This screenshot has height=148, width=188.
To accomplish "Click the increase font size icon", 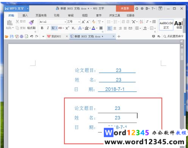I will pyautogui.click(x=83, y=22).
